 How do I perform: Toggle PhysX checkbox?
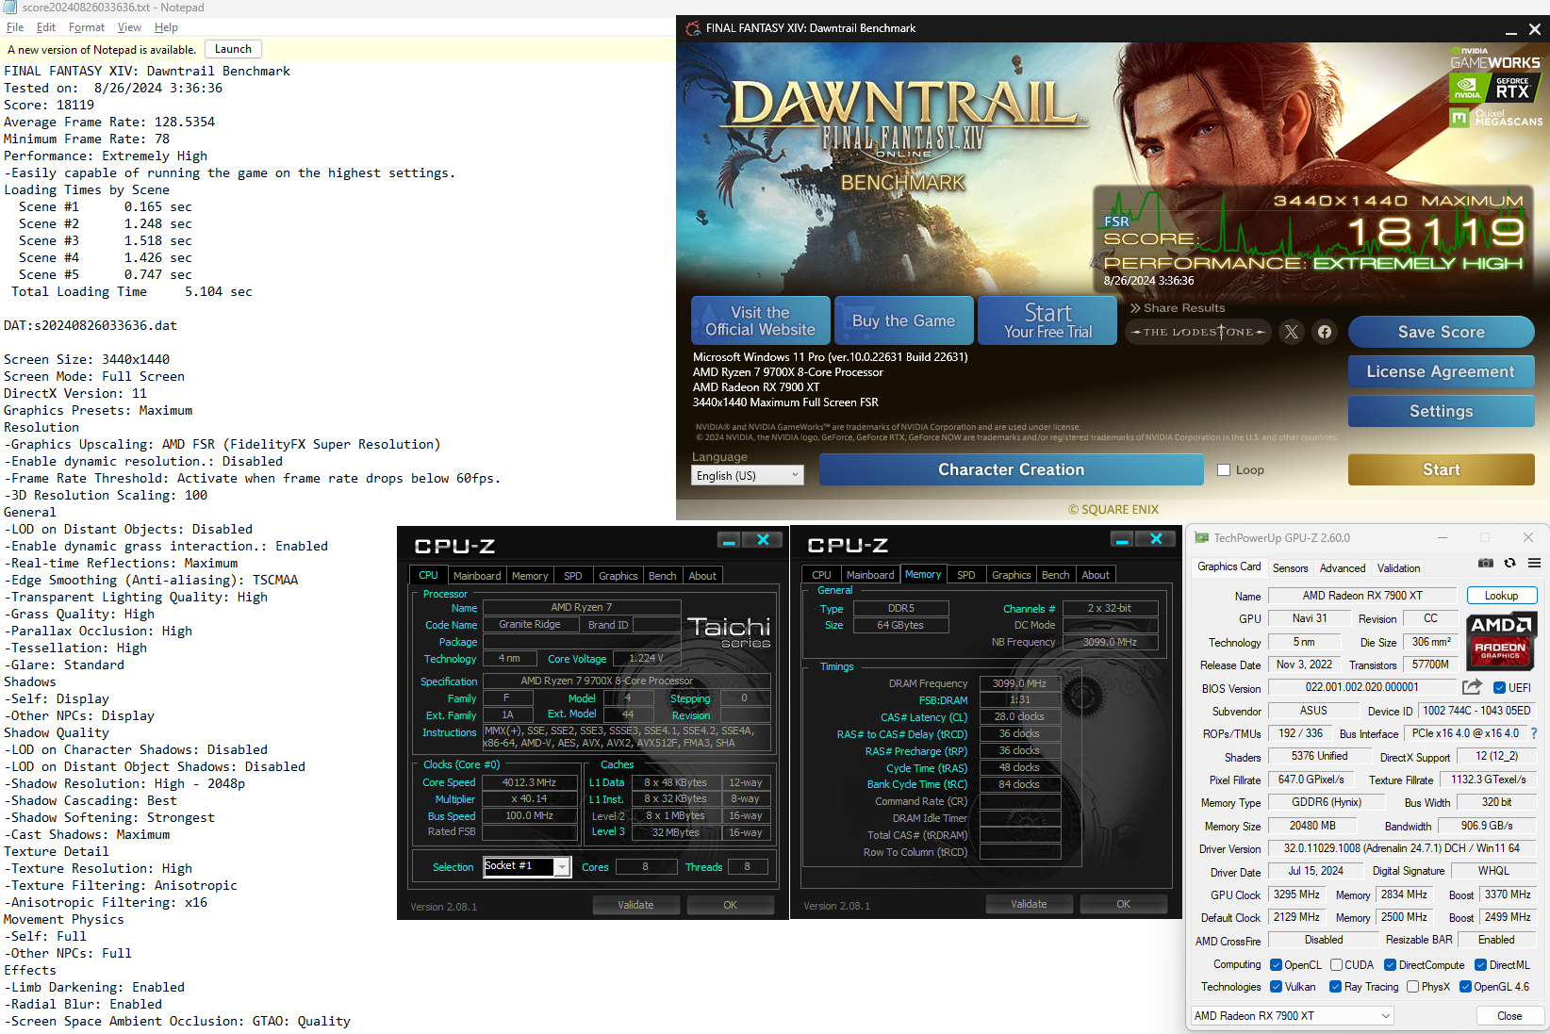coord(1412,987)
